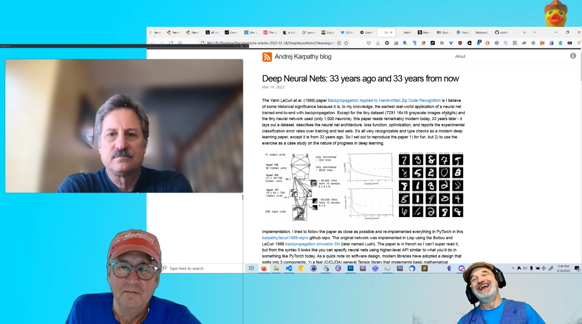Click the uBlock shield extension icon
The height and width of the screenshot is (324, 582).
[x=460, y=43]
